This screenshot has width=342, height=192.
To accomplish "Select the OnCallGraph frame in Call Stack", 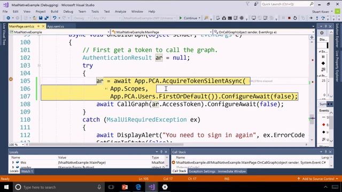I will (x=251, y=162).
